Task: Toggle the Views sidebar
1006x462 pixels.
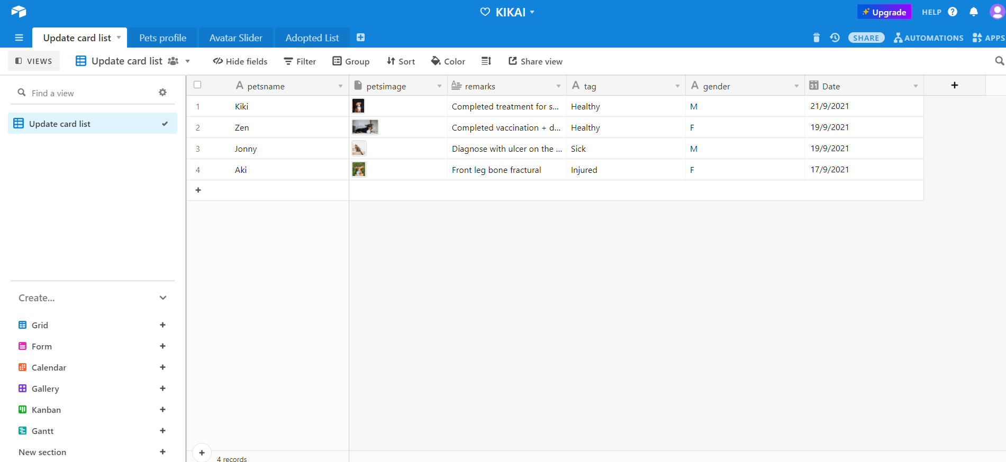Action: 34,61
